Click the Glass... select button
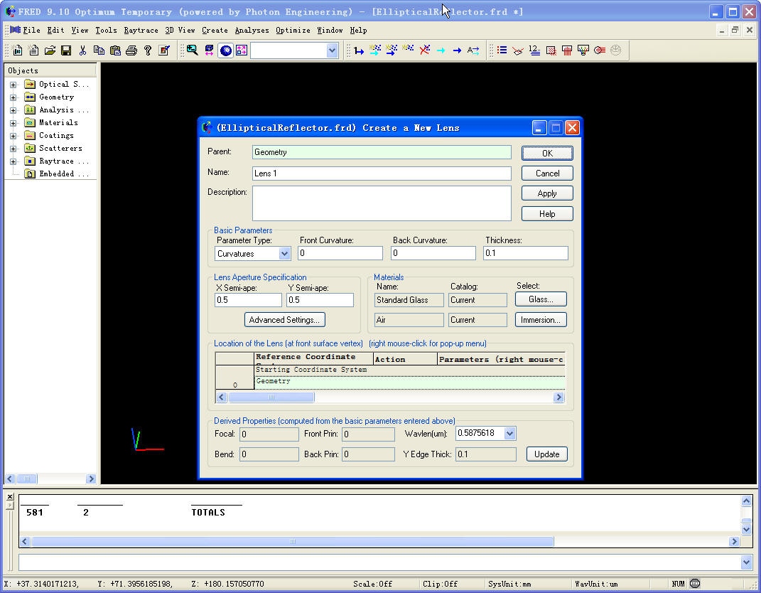This screenshot has height=593, width=761. 541,299
